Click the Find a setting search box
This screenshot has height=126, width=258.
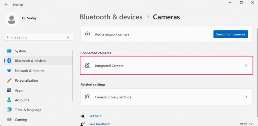click(39, 37)
